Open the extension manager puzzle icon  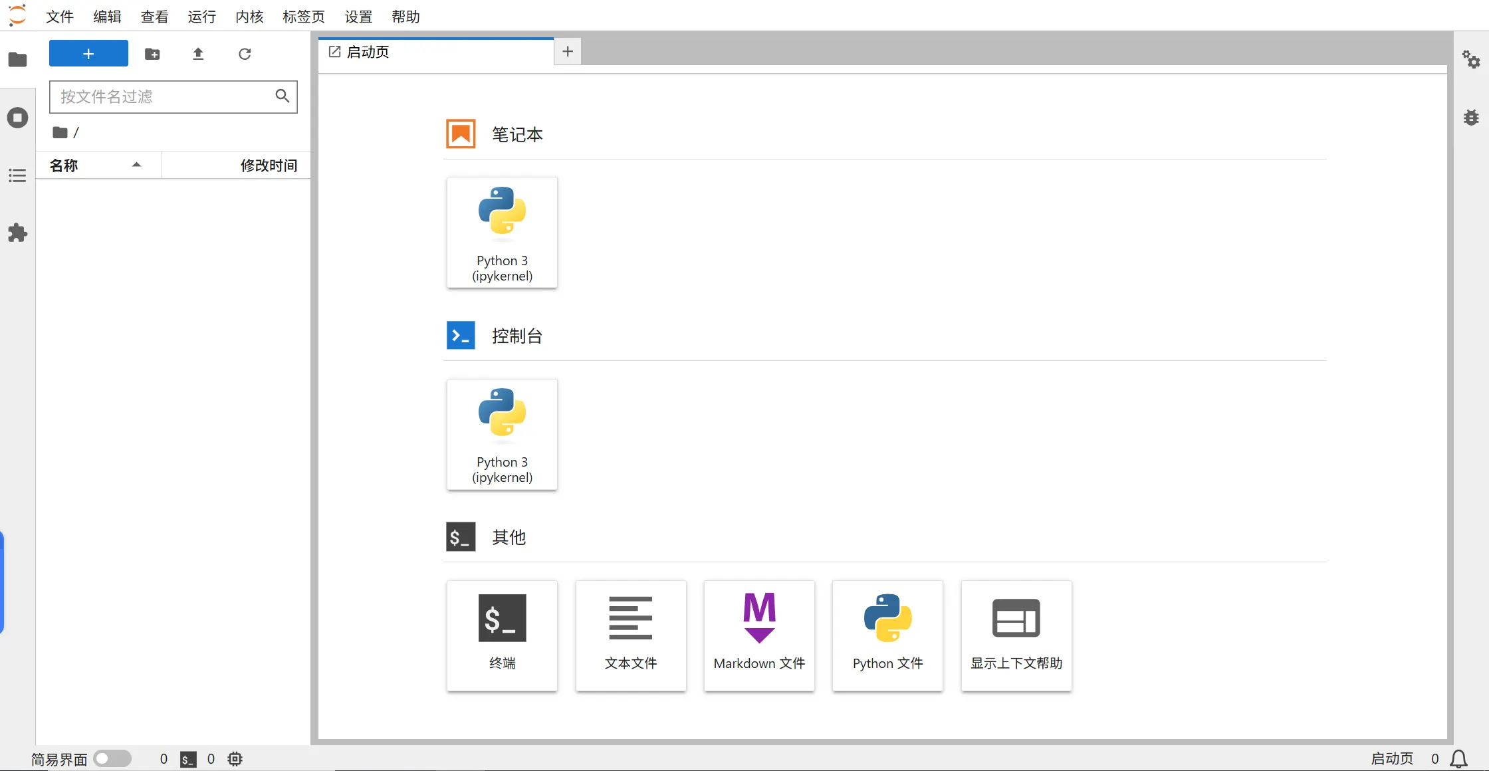click(17, 233)
